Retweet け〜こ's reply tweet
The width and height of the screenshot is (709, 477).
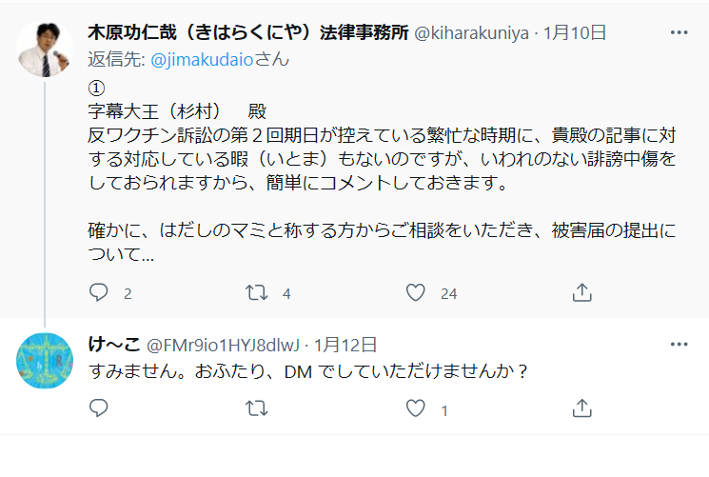click(257, 409)
